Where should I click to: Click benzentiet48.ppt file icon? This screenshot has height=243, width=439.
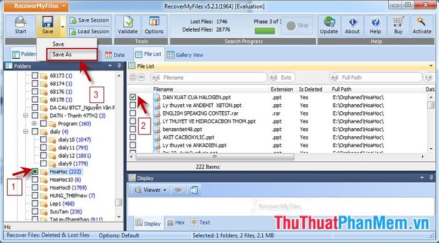click(x=157, y=129)
